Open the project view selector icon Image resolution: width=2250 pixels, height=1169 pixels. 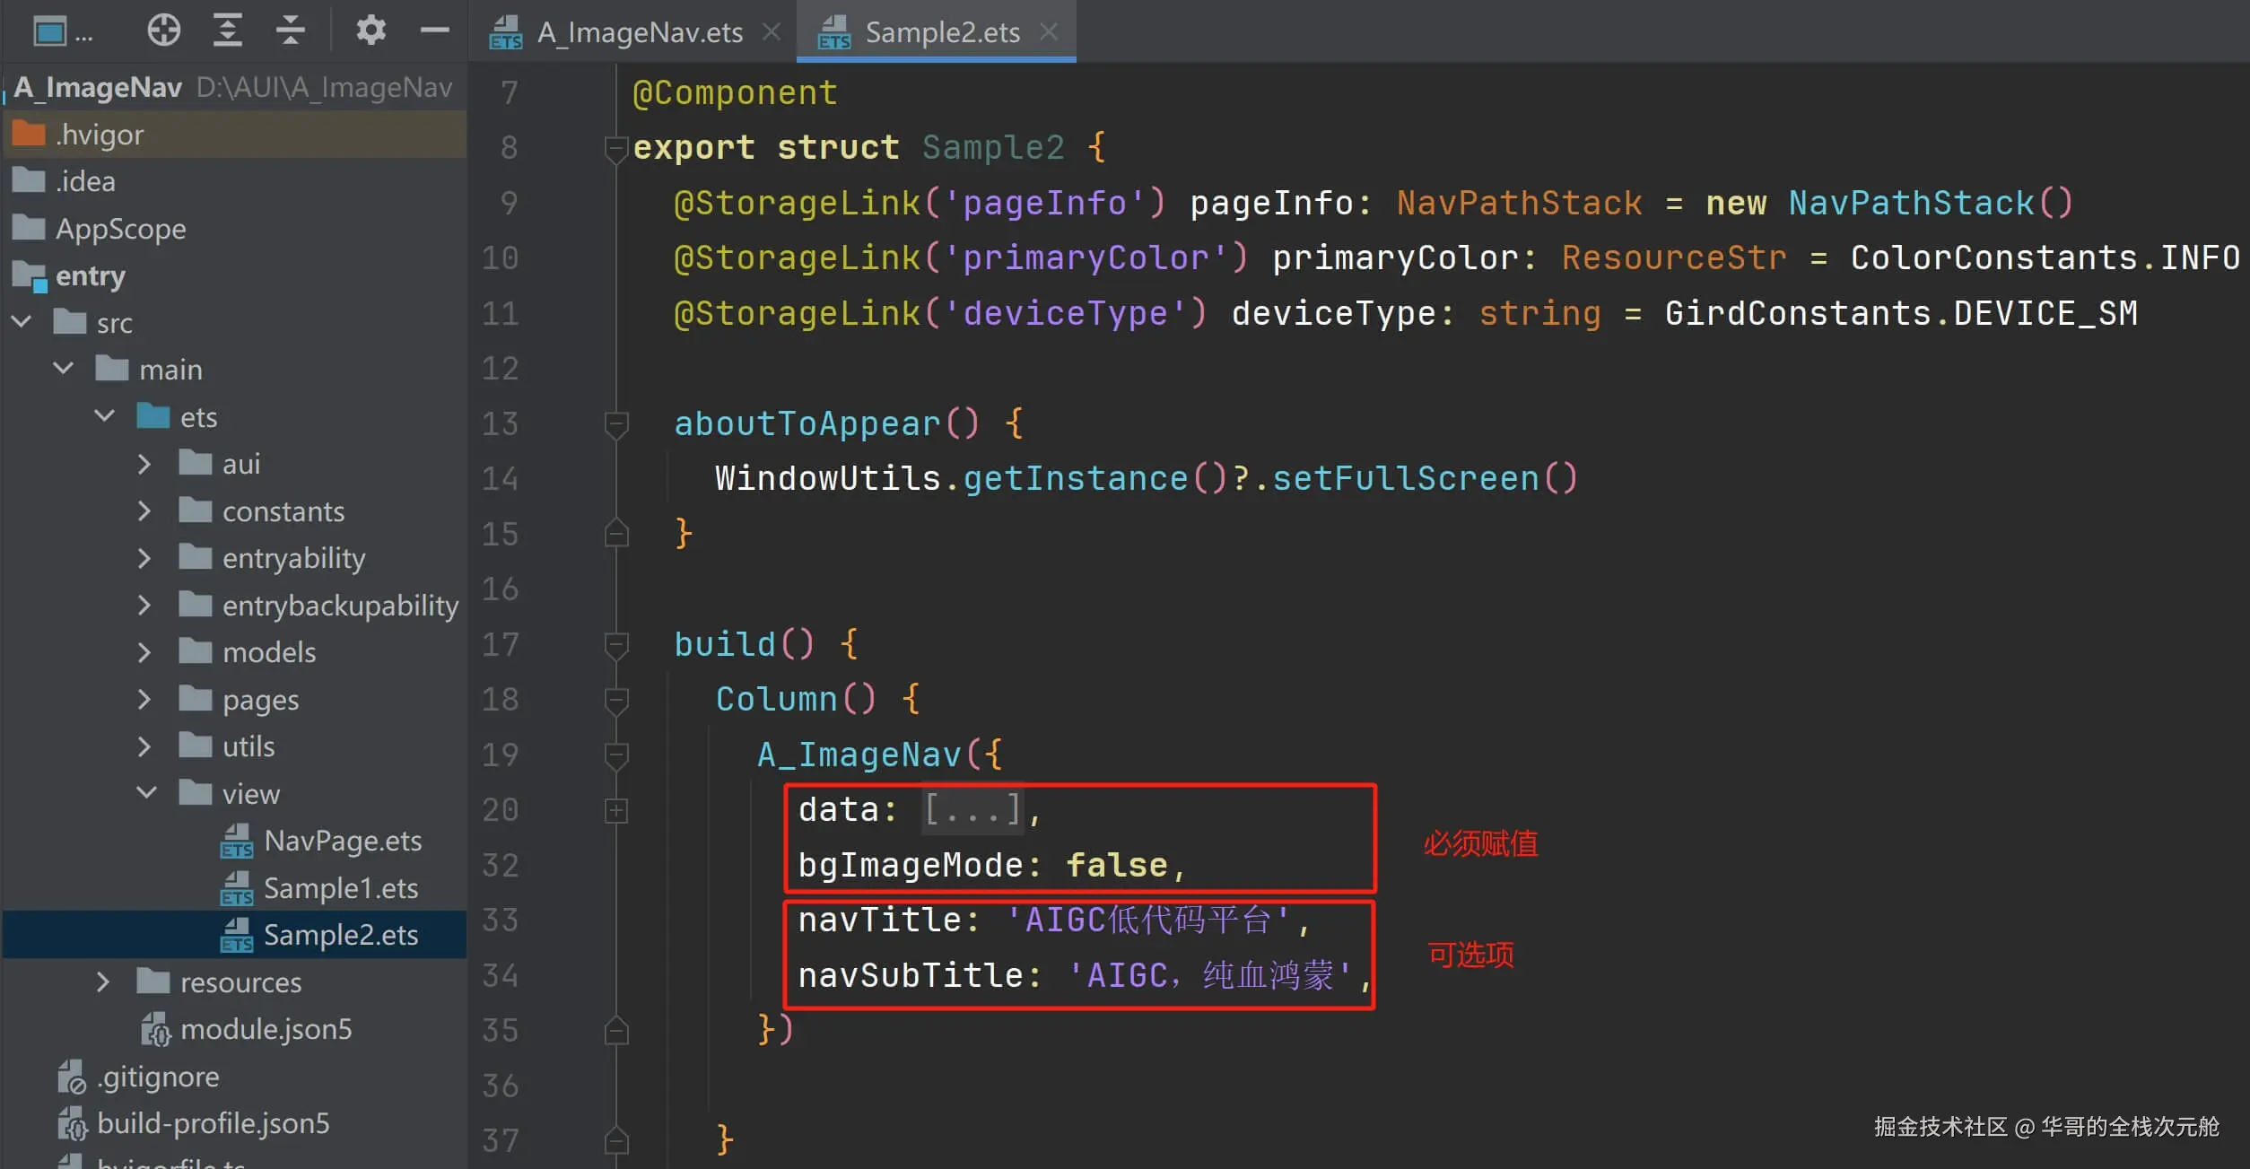pos(50,32)
